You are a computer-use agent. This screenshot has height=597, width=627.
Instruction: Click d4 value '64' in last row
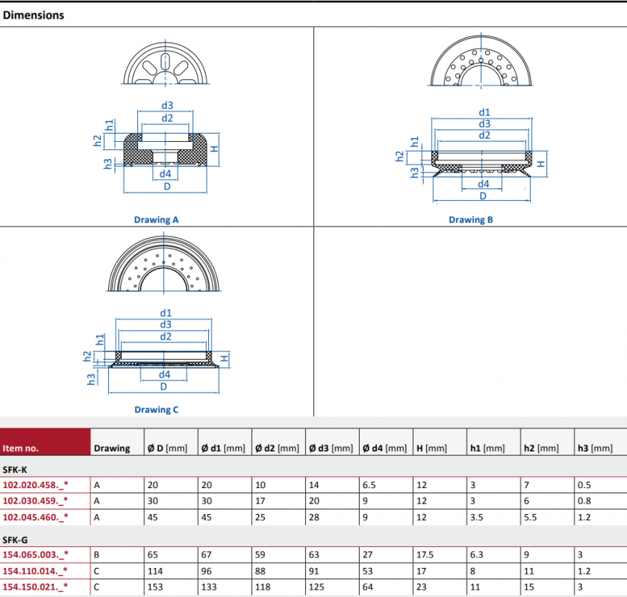coord(367,587)
